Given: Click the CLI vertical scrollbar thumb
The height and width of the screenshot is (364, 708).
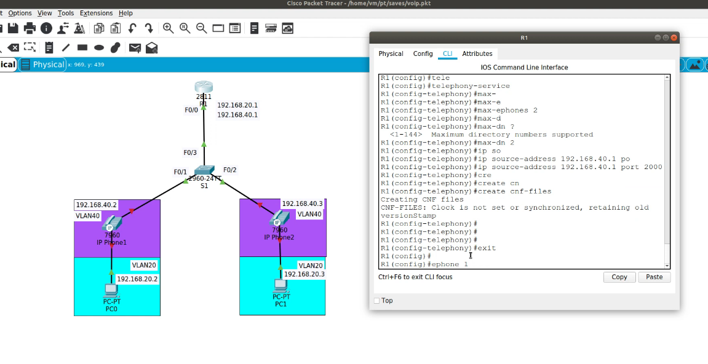Looking at the screenshot, I should [x=666, y=252].
